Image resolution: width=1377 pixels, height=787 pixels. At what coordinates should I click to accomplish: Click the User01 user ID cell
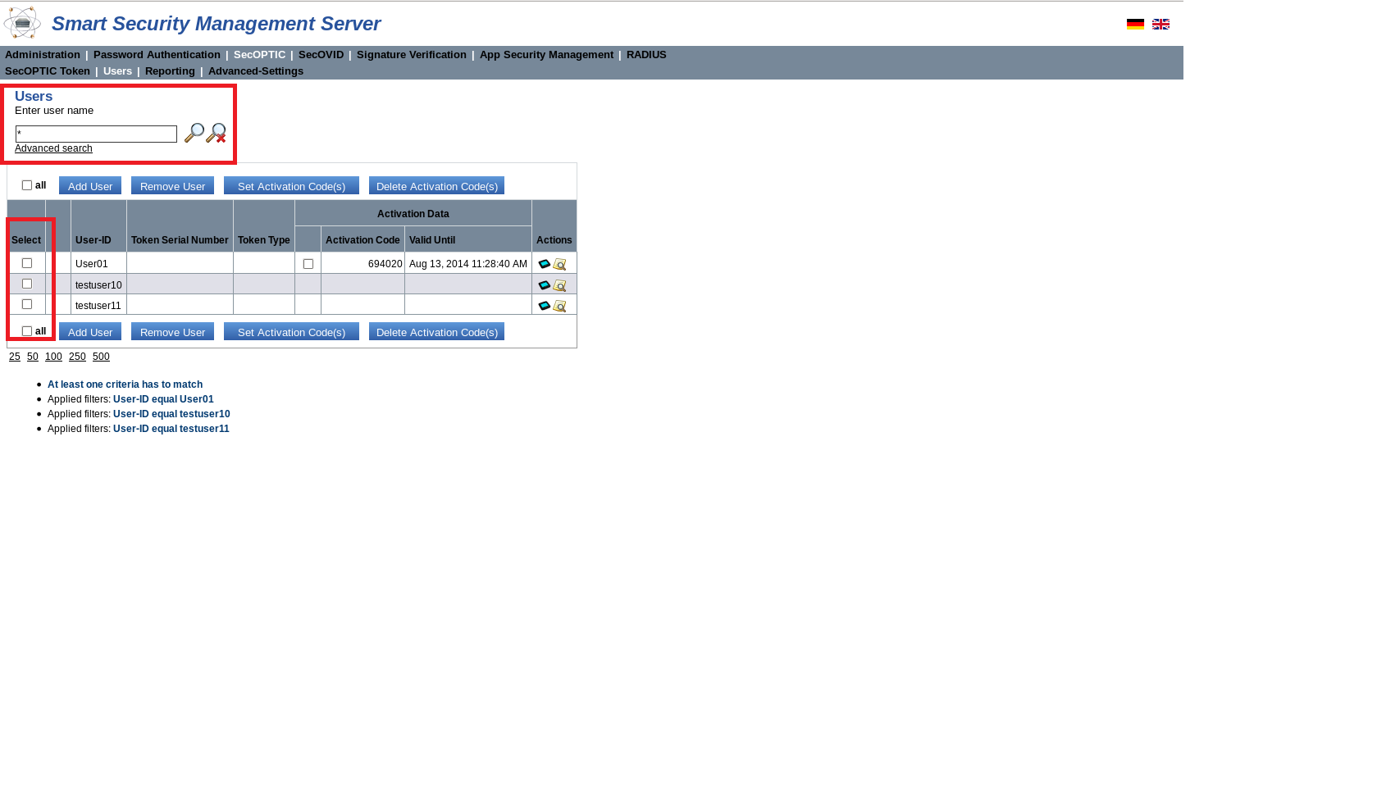click(92, 264)
